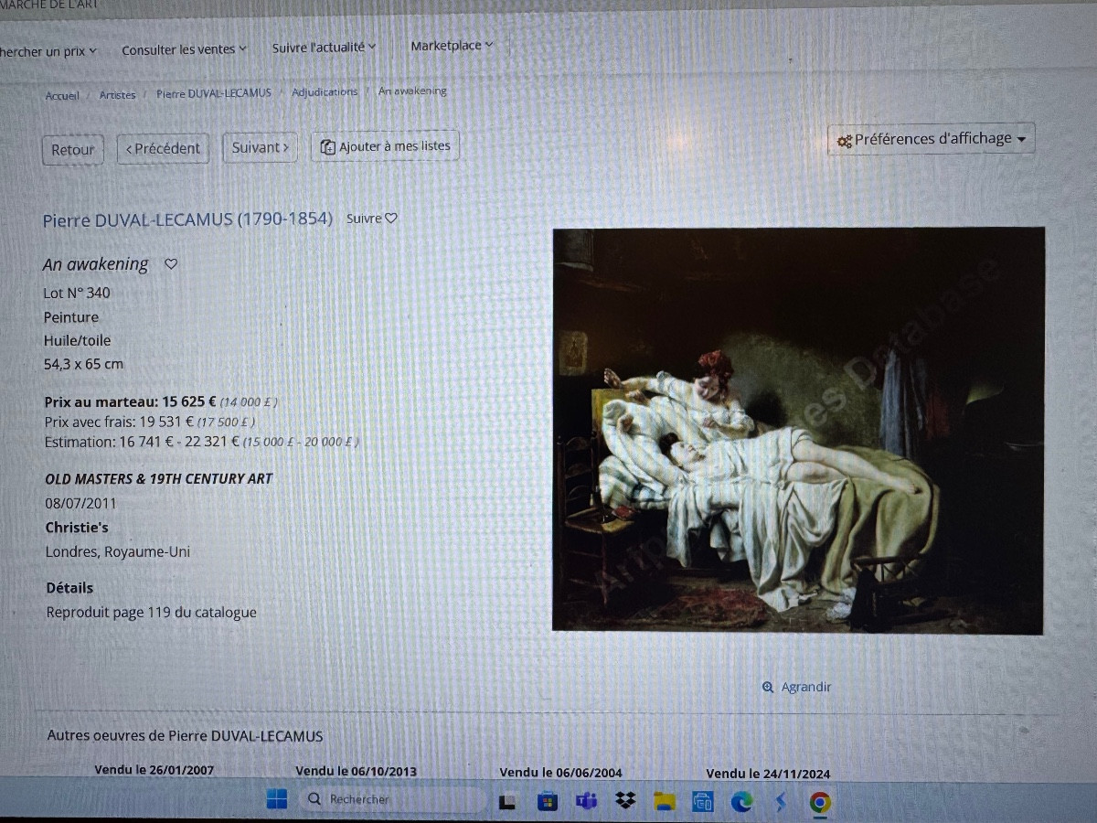The image size is (1097, 823).
Task: Click the Artistes breadcrumb link
Action: click(117, 94)
